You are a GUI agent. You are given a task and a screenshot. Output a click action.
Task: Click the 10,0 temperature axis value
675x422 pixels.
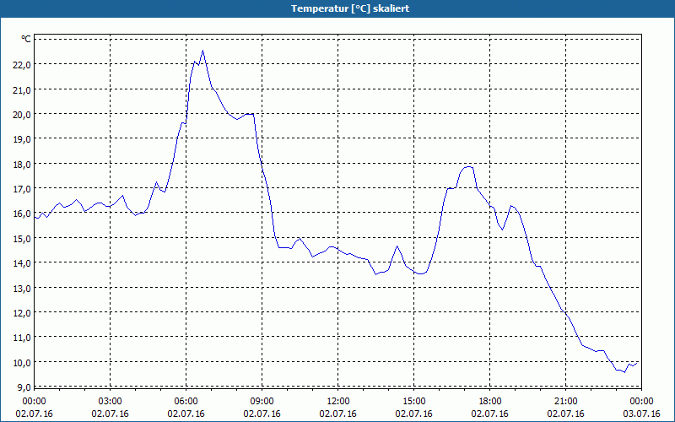(23, 362)
